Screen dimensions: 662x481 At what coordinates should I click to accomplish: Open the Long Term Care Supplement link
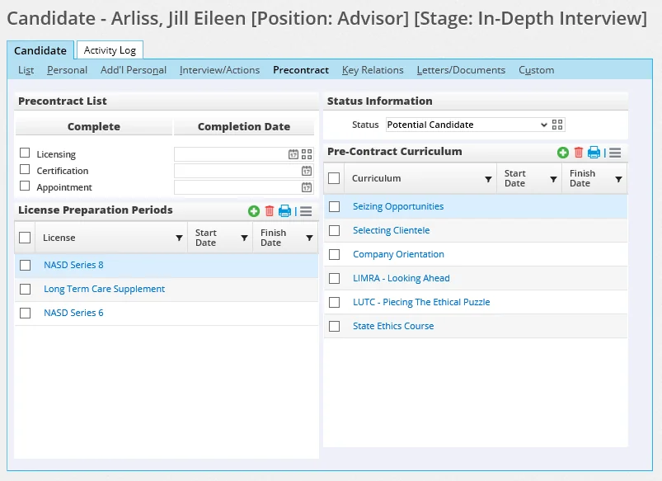tap(104, 289)
